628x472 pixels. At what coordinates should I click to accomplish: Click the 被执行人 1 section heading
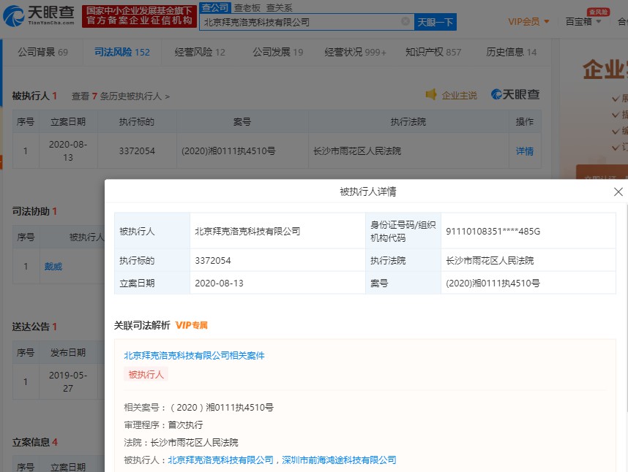(34, 96)
